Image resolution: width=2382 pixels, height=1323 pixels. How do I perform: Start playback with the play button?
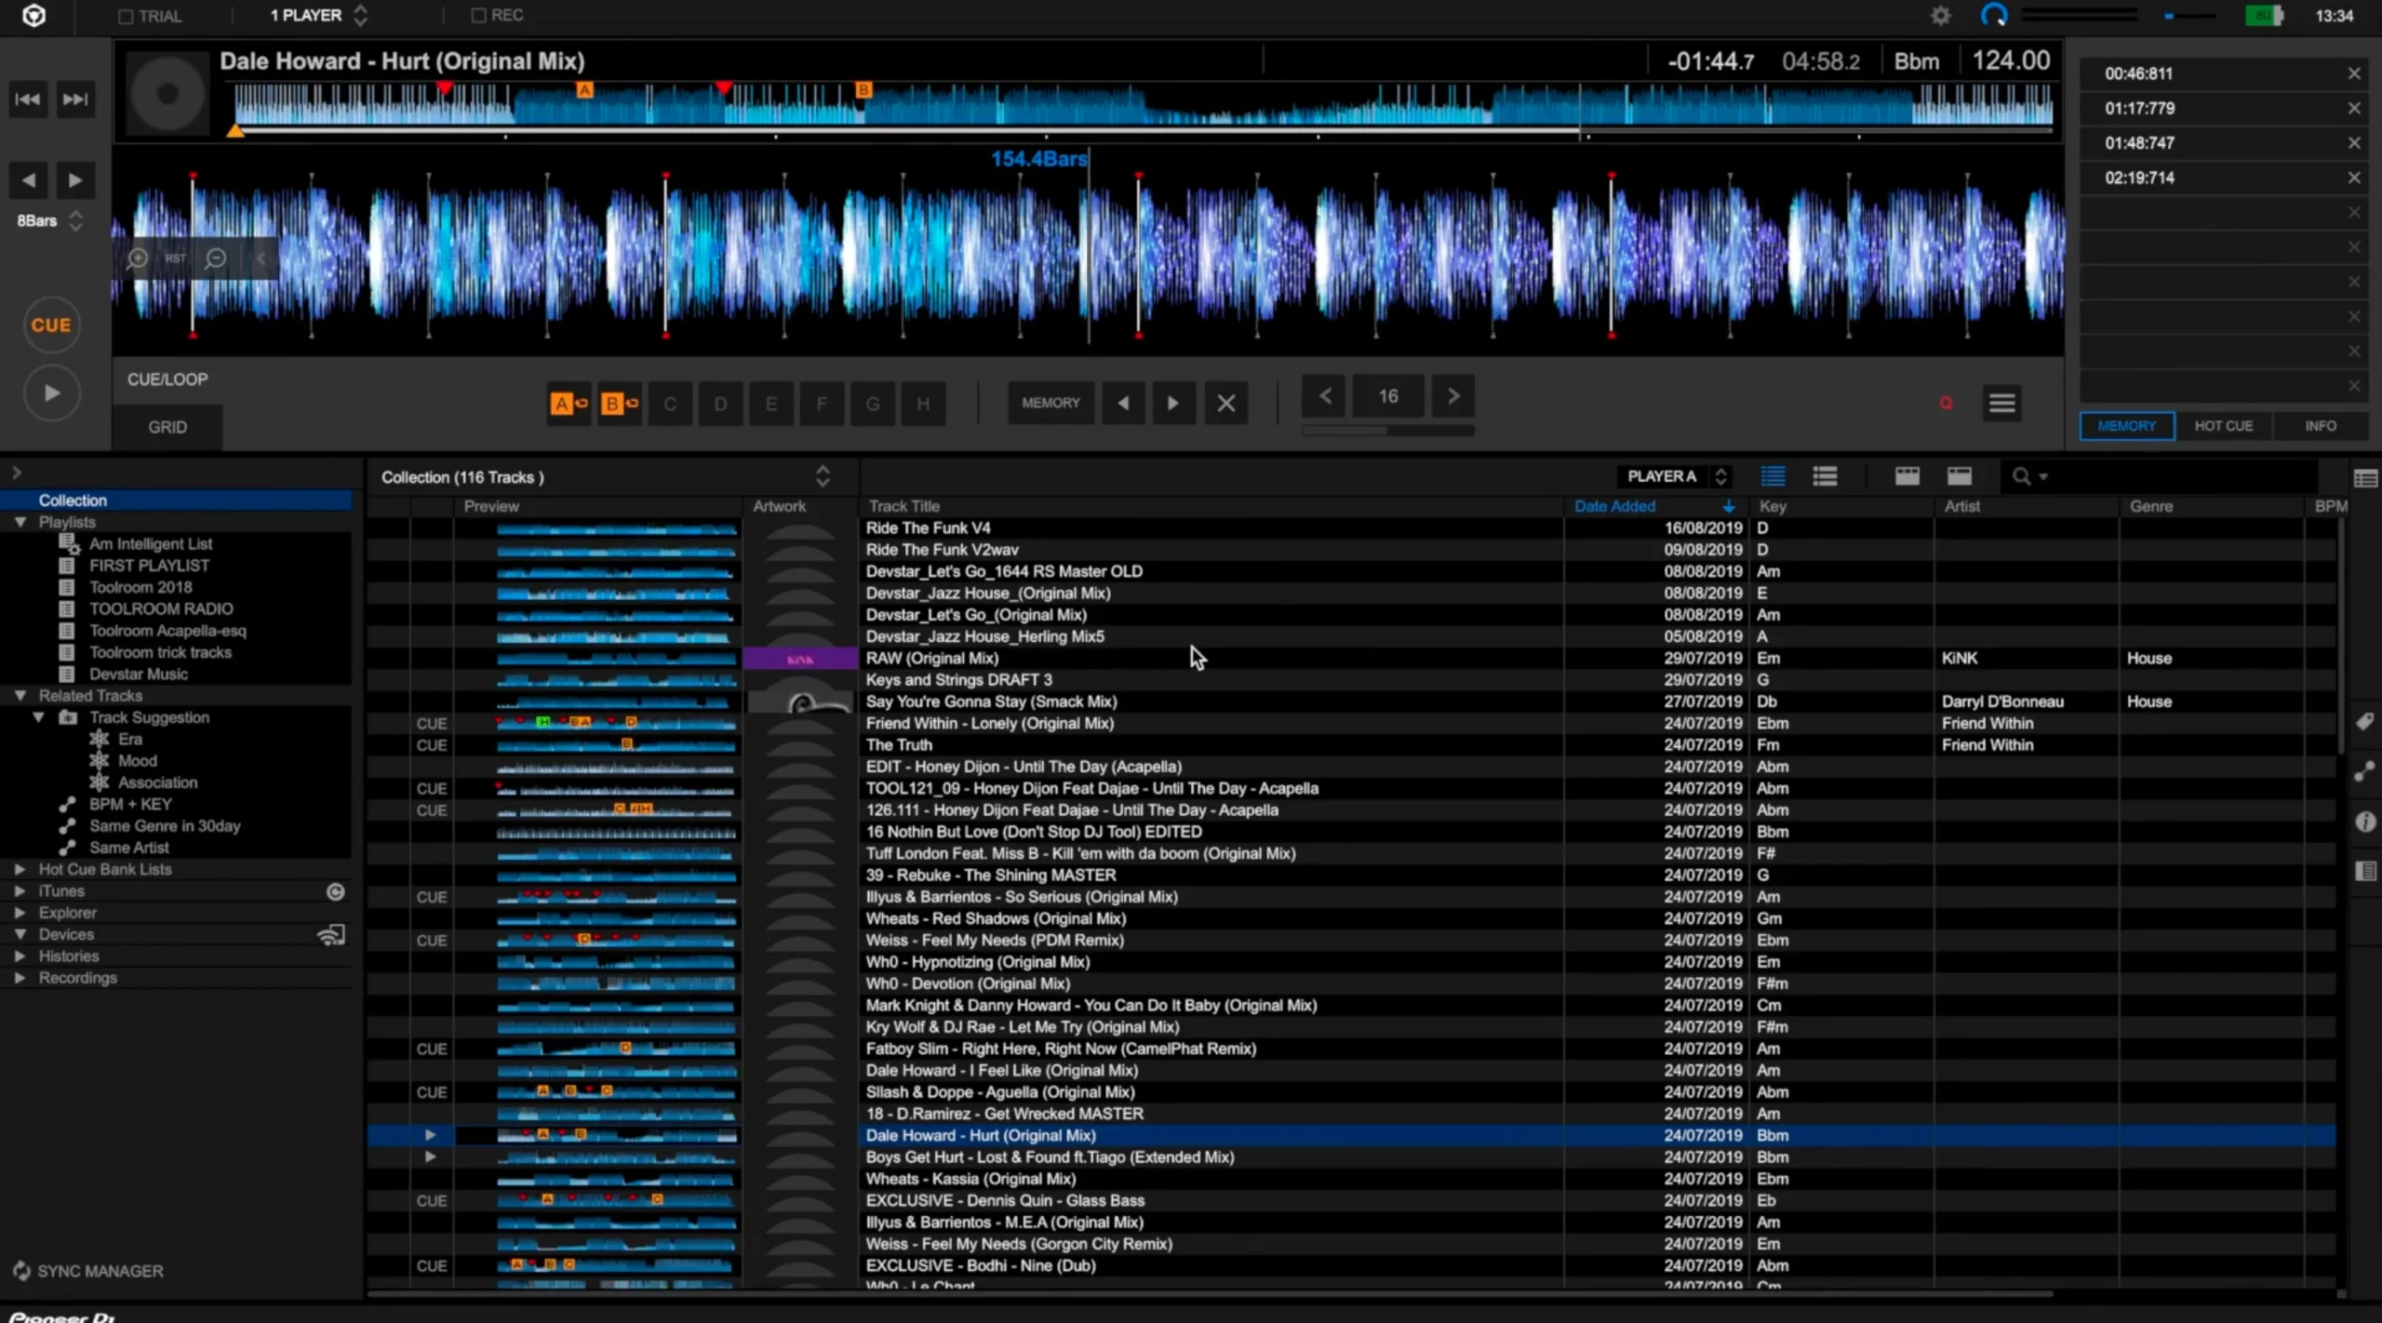pos(51,394)
